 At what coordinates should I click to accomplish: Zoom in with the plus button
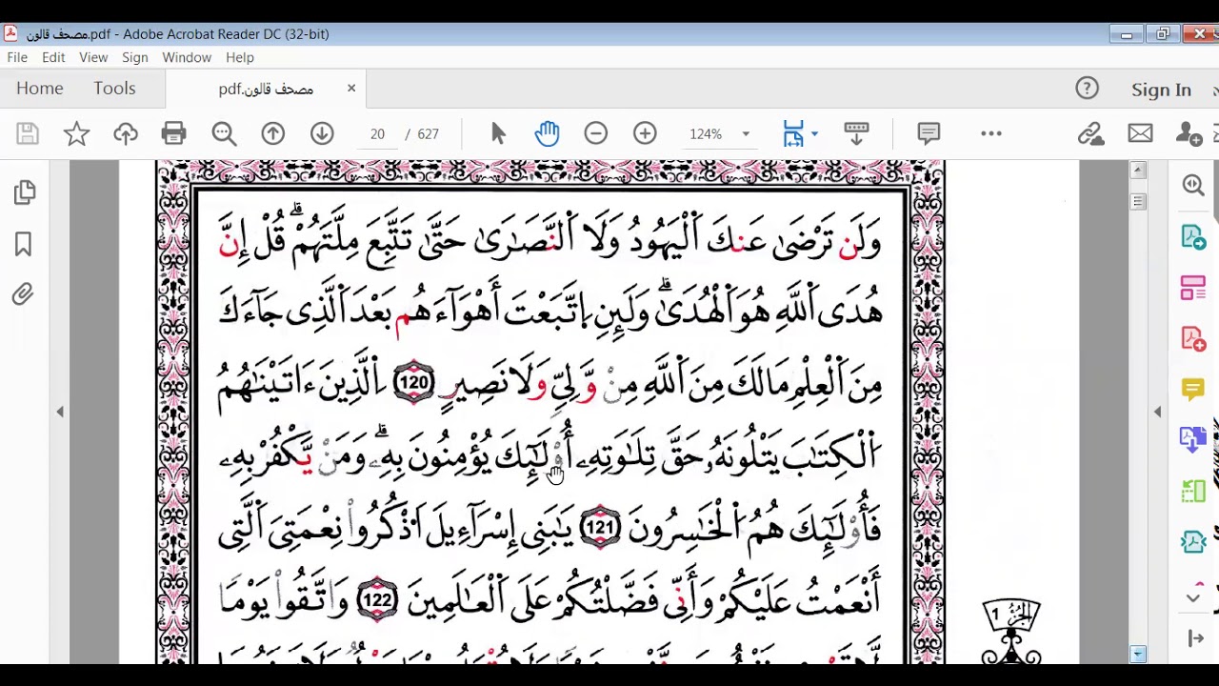[x=645, y=134]
